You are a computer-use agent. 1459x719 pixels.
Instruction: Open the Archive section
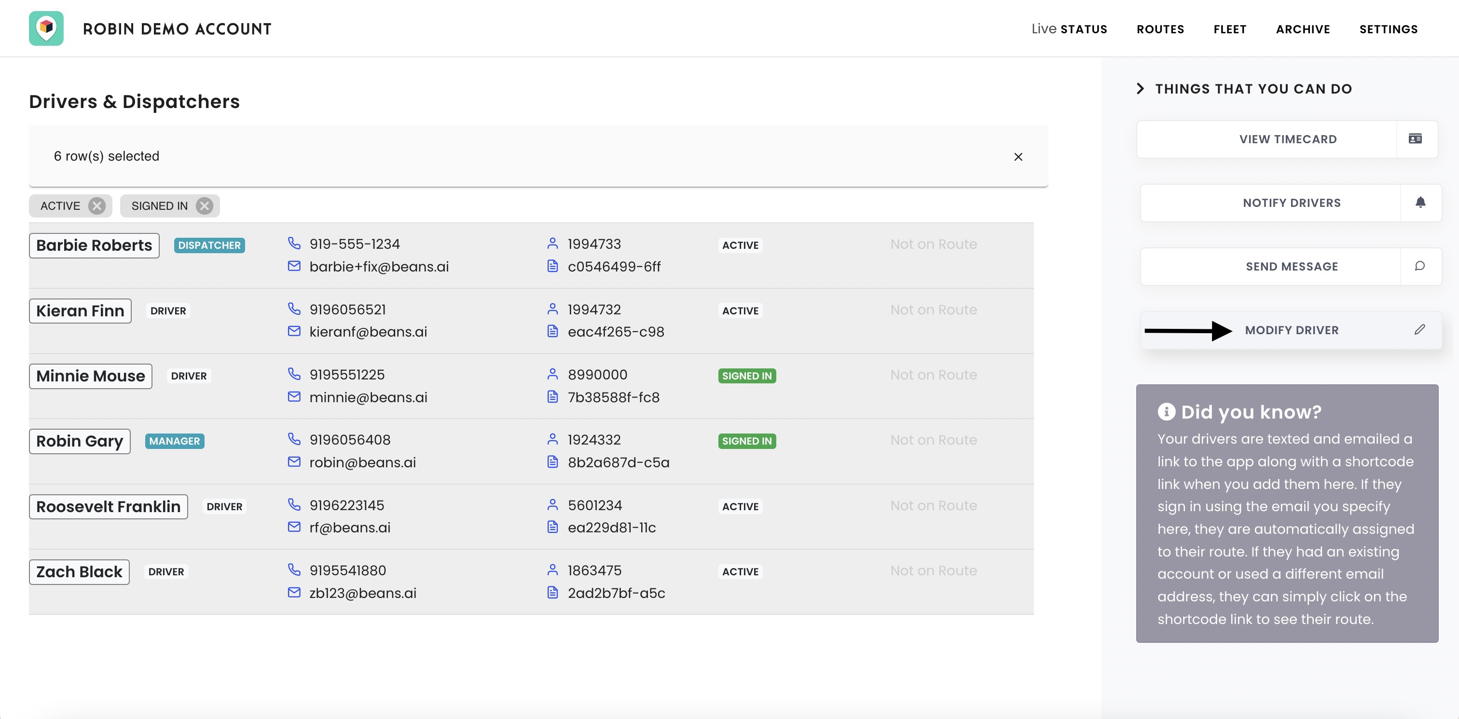coord(1303,29)
